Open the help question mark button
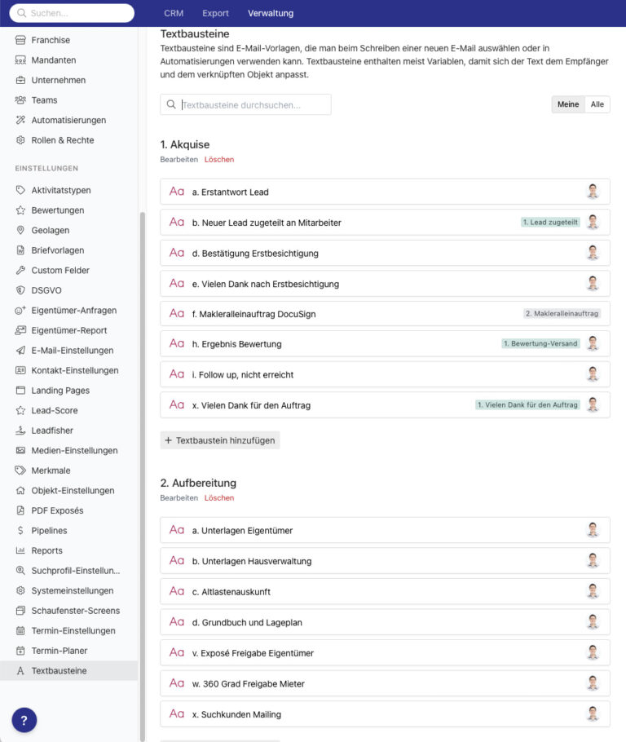The width and height of the screenshot is (626, 742). pos(24,720)
